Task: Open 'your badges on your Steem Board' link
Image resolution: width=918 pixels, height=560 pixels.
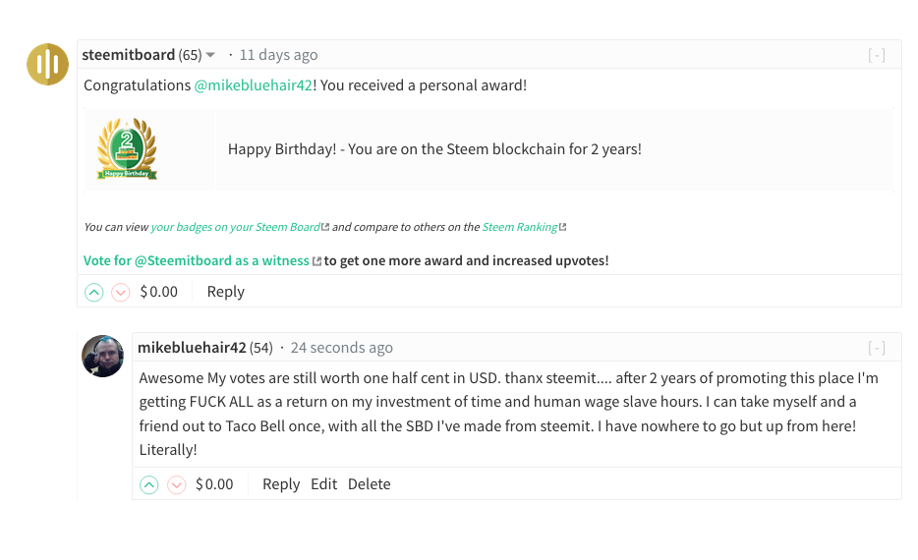Action: coord(235,227)
